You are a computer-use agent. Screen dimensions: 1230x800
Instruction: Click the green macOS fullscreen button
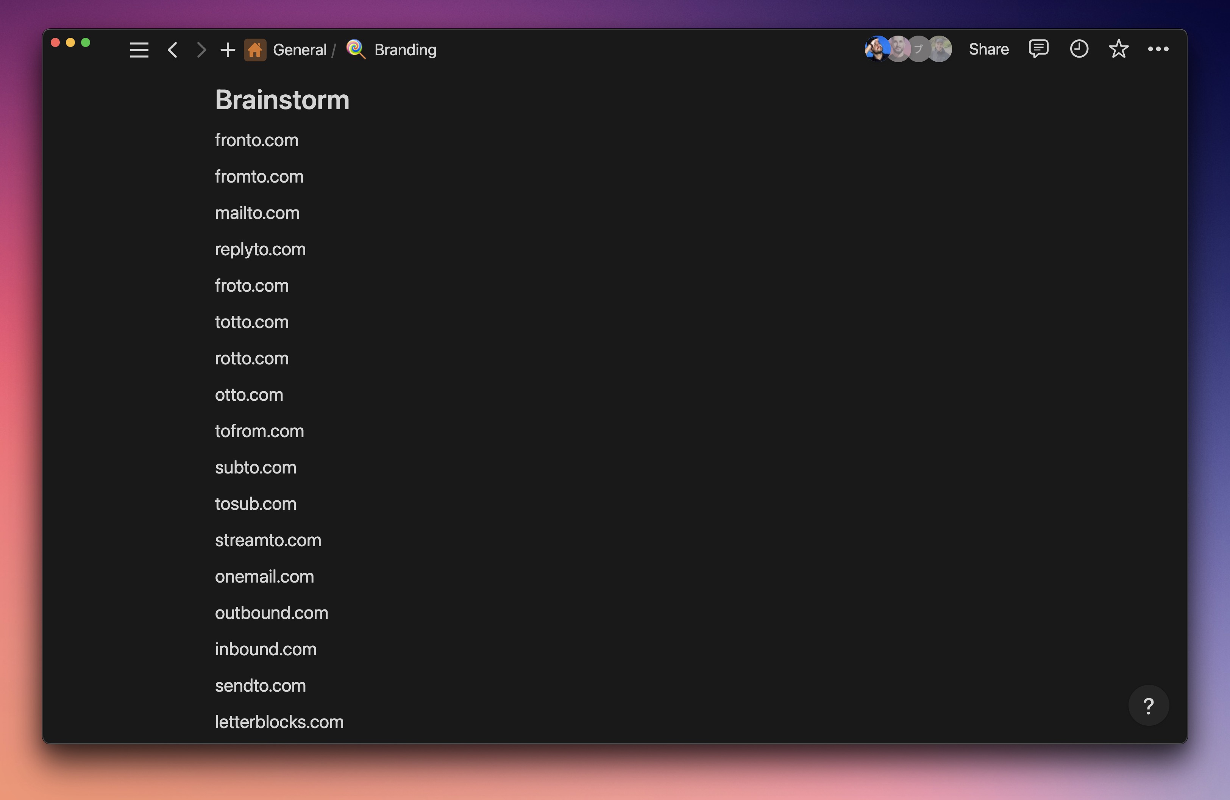click(x=86, y=42)
